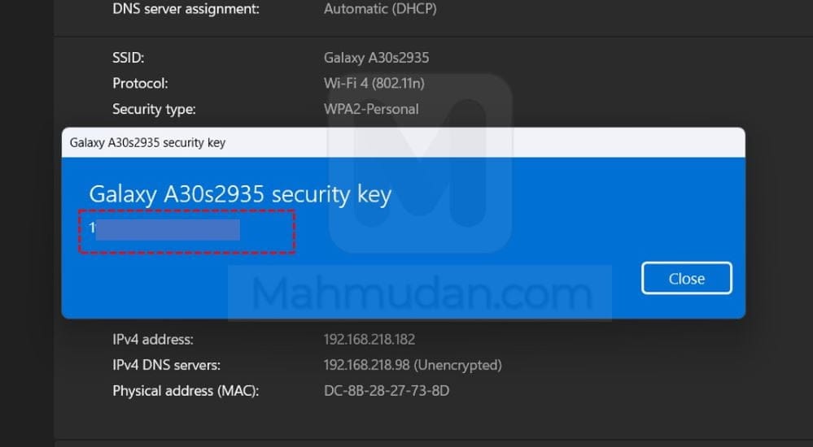This screenshot has width=813, height=447.
Task: Select the IPv4 DNS servers label
Action: coord(166,365)
